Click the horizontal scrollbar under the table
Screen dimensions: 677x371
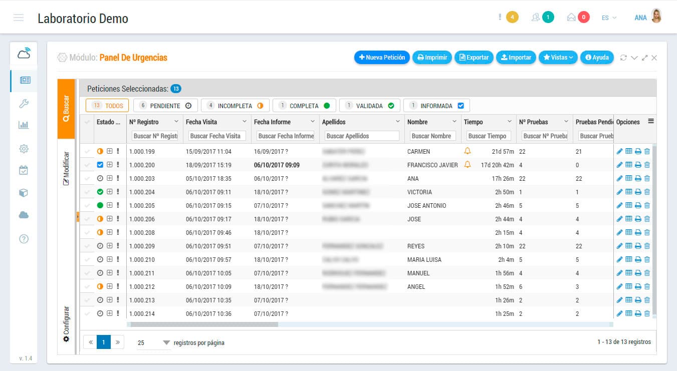(203, 324)
